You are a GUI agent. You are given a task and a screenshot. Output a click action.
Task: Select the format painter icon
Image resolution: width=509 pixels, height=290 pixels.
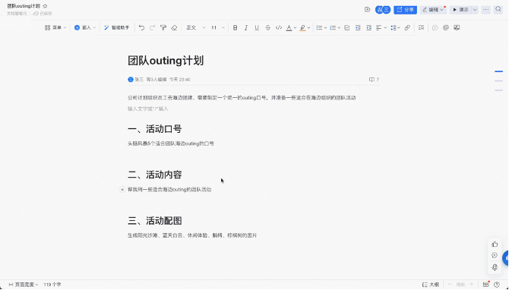pyautogui.click(x=163, y=28)
